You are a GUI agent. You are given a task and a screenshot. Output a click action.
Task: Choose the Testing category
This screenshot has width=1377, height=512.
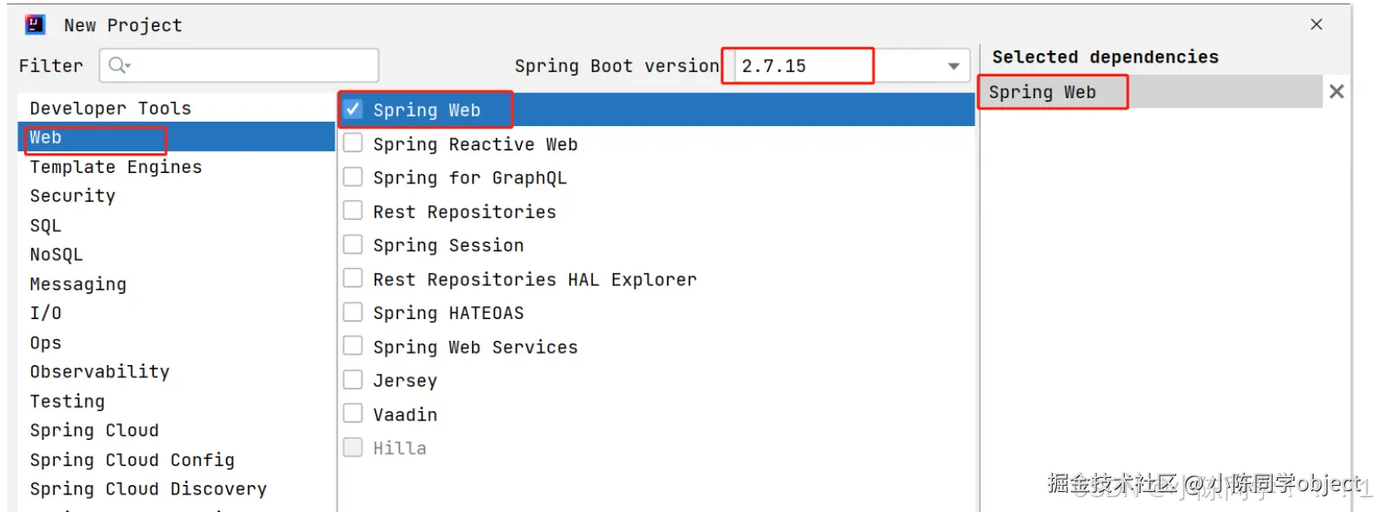coord(176,402)
